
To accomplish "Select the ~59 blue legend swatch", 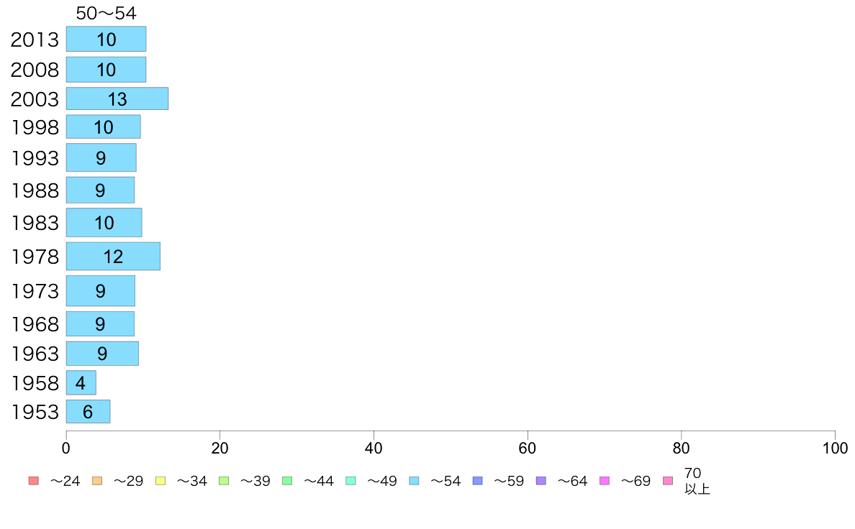I will click(x=477, y=481).
